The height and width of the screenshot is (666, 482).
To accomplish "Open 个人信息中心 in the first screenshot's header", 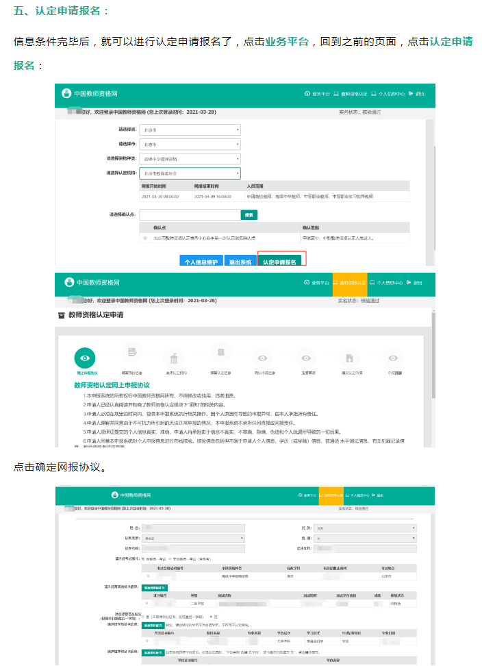I will pos(388,94).
